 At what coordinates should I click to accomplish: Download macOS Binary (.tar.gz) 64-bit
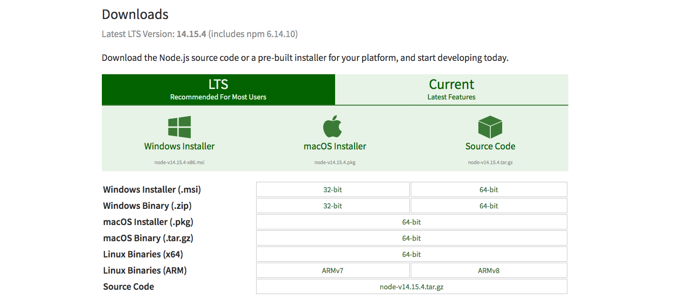tap(412, 238)
